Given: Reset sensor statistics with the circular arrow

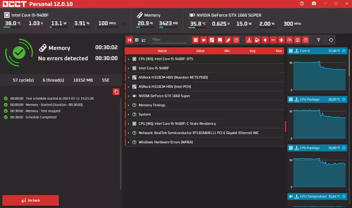Looking at the screenshot, I should pyautogui.click(x=331, y=40).
